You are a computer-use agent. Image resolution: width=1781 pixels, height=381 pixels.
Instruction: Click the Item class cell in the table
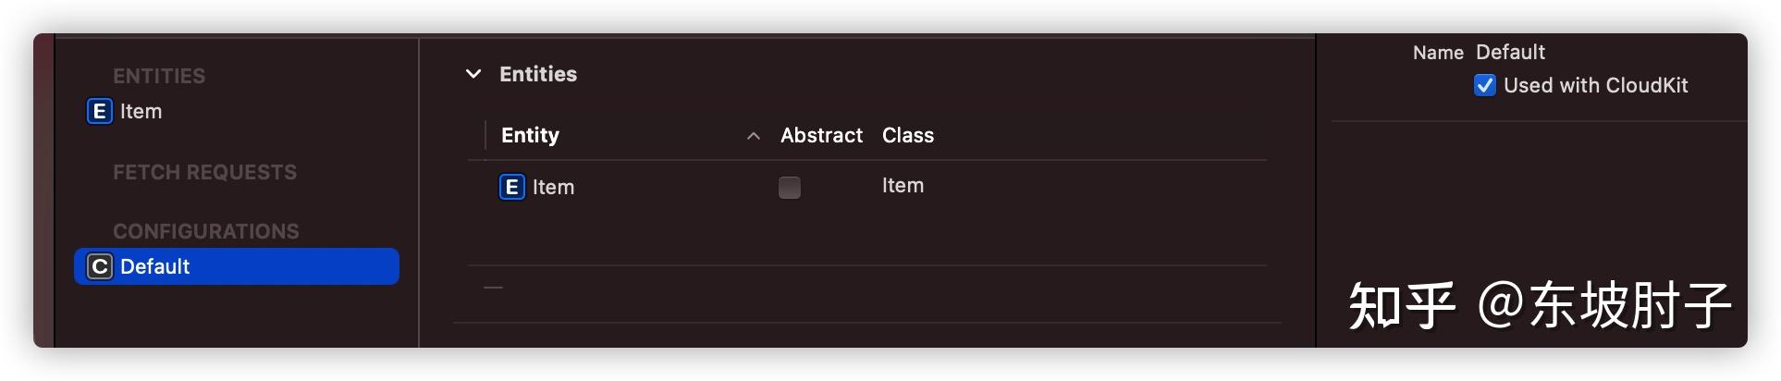[903, 185]
